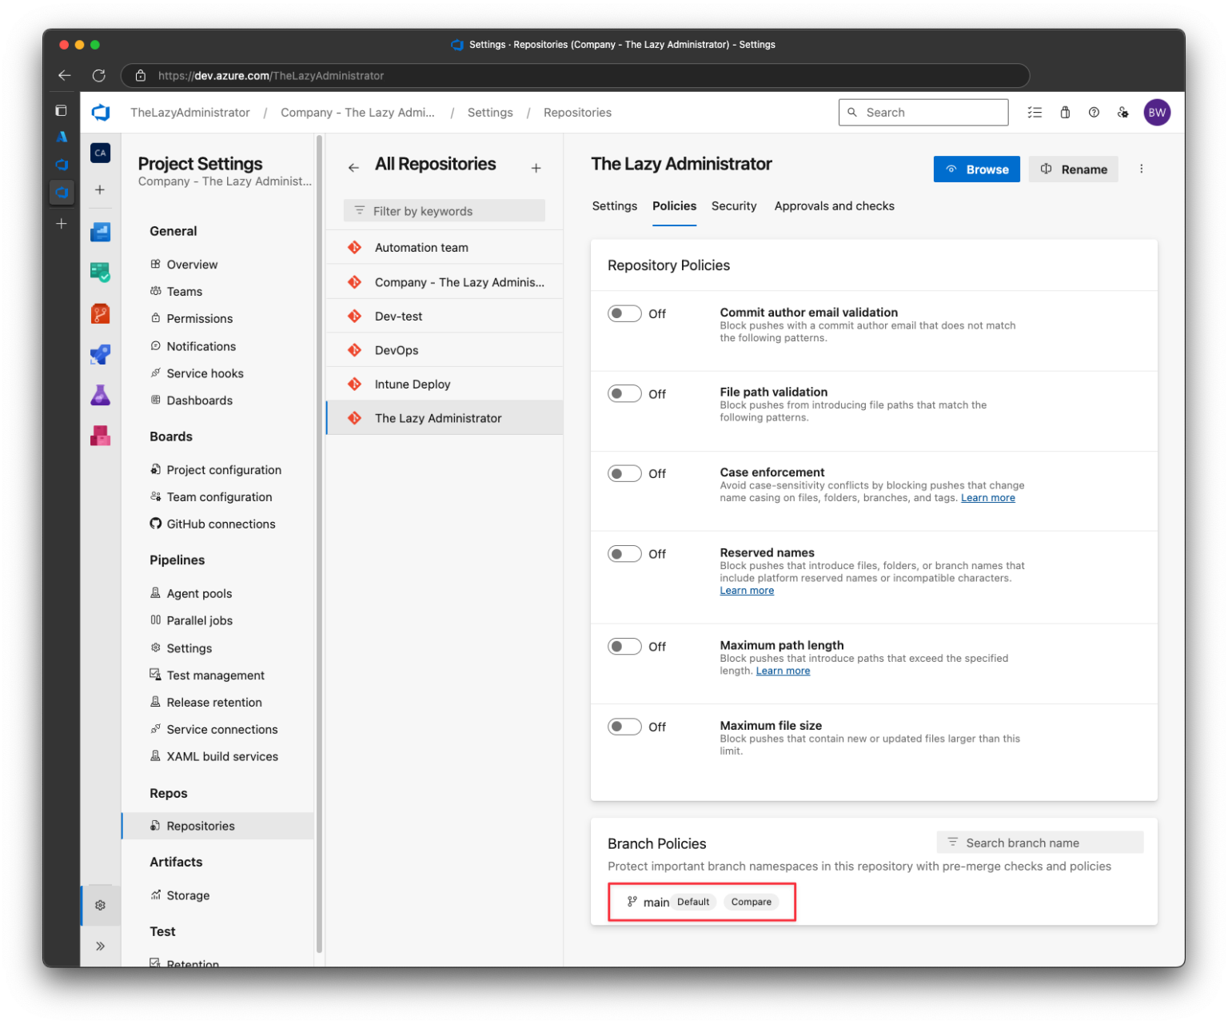Toggle Case enforcement switch

(x=624, y=473)
